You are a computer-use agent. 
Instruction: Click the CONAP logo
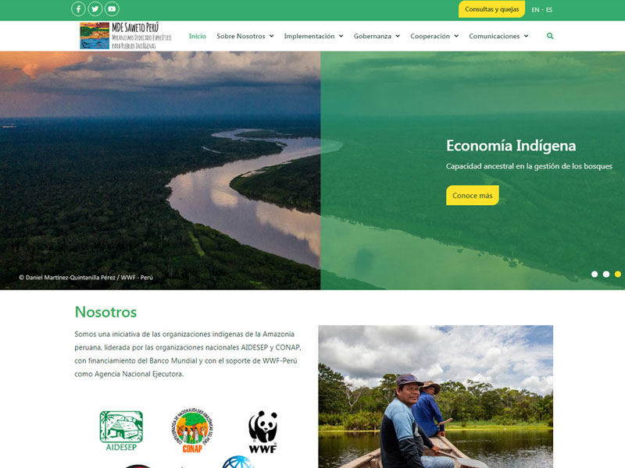tap(192, 431)
